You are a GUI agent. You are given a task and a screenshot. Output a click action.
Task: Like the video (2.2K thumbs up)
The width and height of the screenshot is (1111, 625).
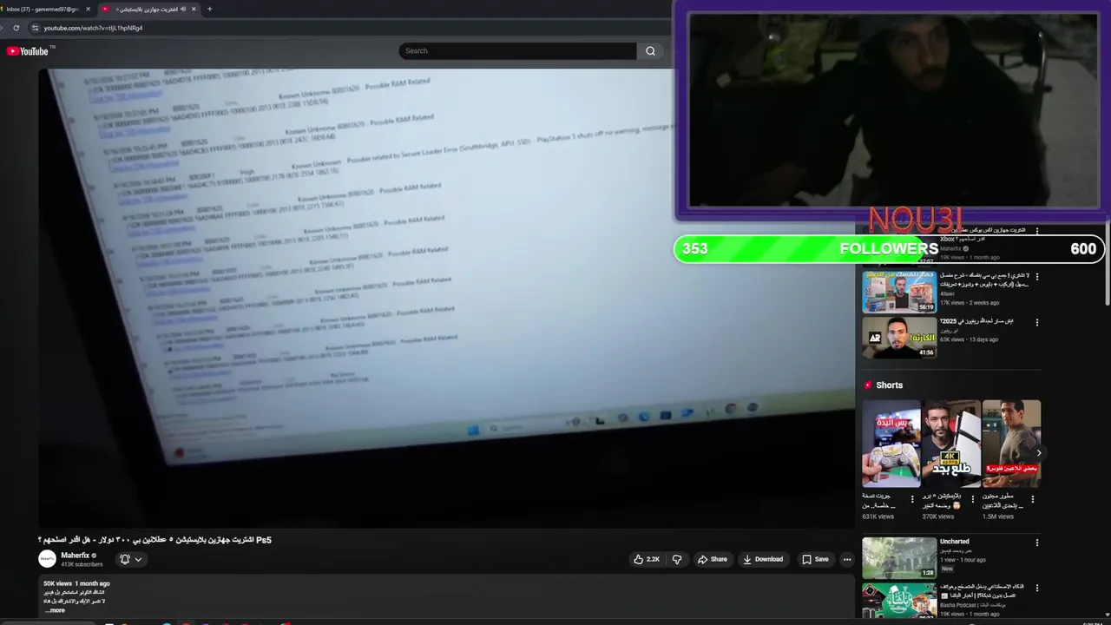[647, 559]
